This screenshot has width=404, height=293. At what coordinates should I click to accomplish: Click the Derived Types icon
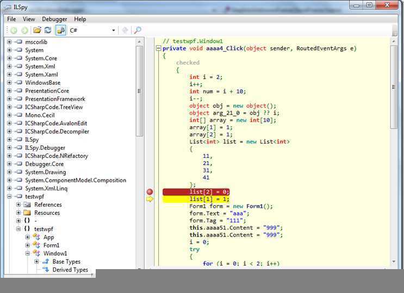point(46,270)
